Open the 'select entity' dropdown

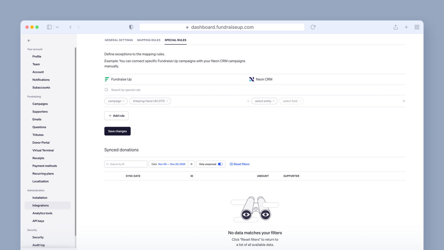click(x=264, y=101)
